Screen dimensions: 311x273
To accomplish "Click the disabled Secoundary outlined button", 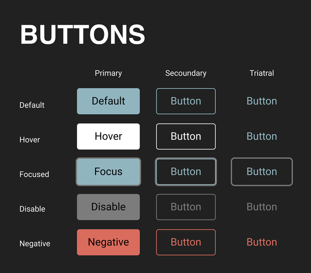I will (186, 207).
